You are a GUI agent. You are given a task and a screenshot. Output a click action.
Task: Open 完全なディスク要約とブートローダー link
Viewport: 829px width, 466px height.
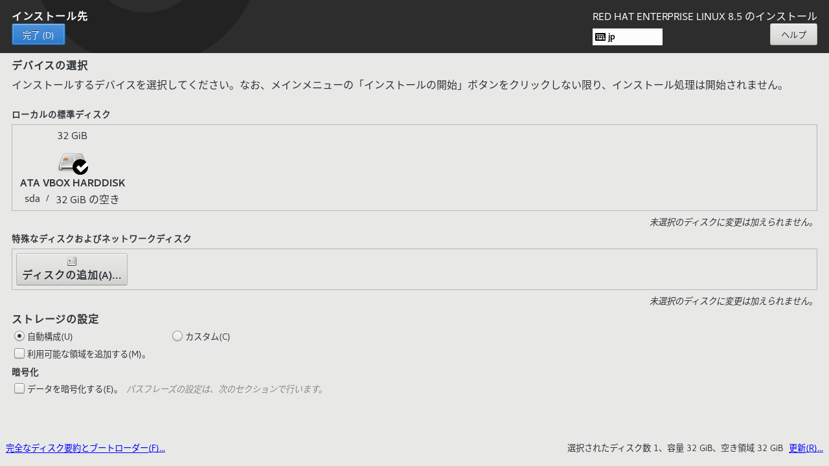pyautogui.click(x=85, y=447)
